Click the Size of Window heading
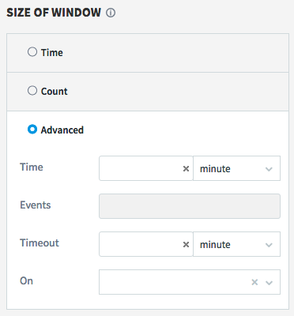Screen dimensions: 294x316 (54, 13)
